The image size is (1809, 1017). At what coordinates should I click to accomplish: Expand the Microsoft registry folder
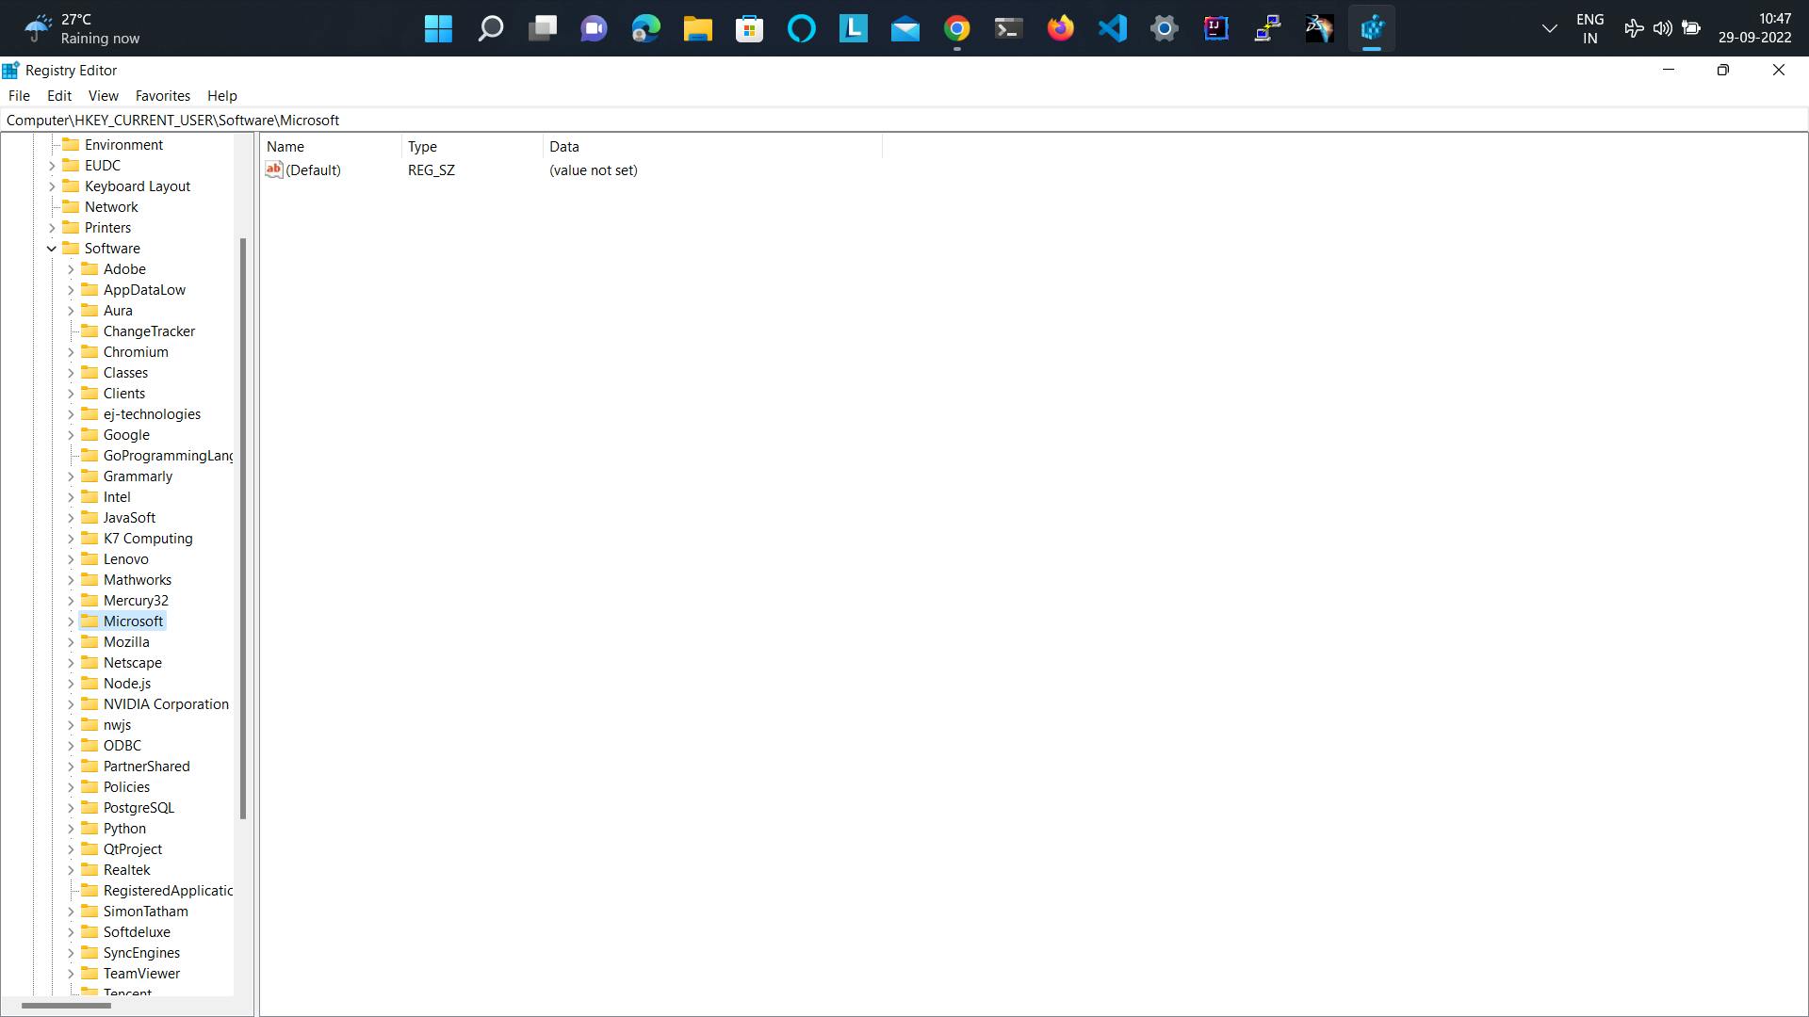71,621
